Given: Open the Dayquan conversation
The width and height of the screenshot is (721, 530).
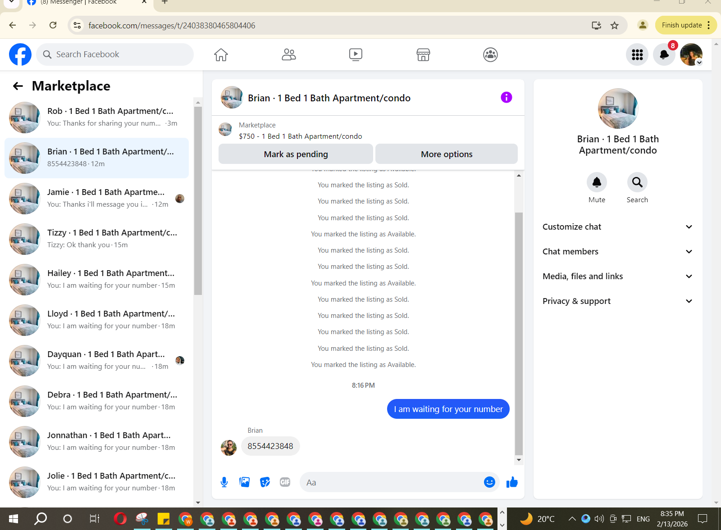Looking at the screenshot, I should [96, 361].
